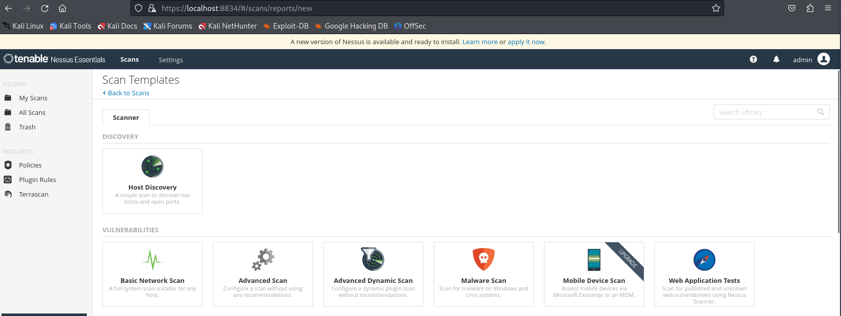
Task: Select the Malware Scan title text
Action: coord(484,280)
